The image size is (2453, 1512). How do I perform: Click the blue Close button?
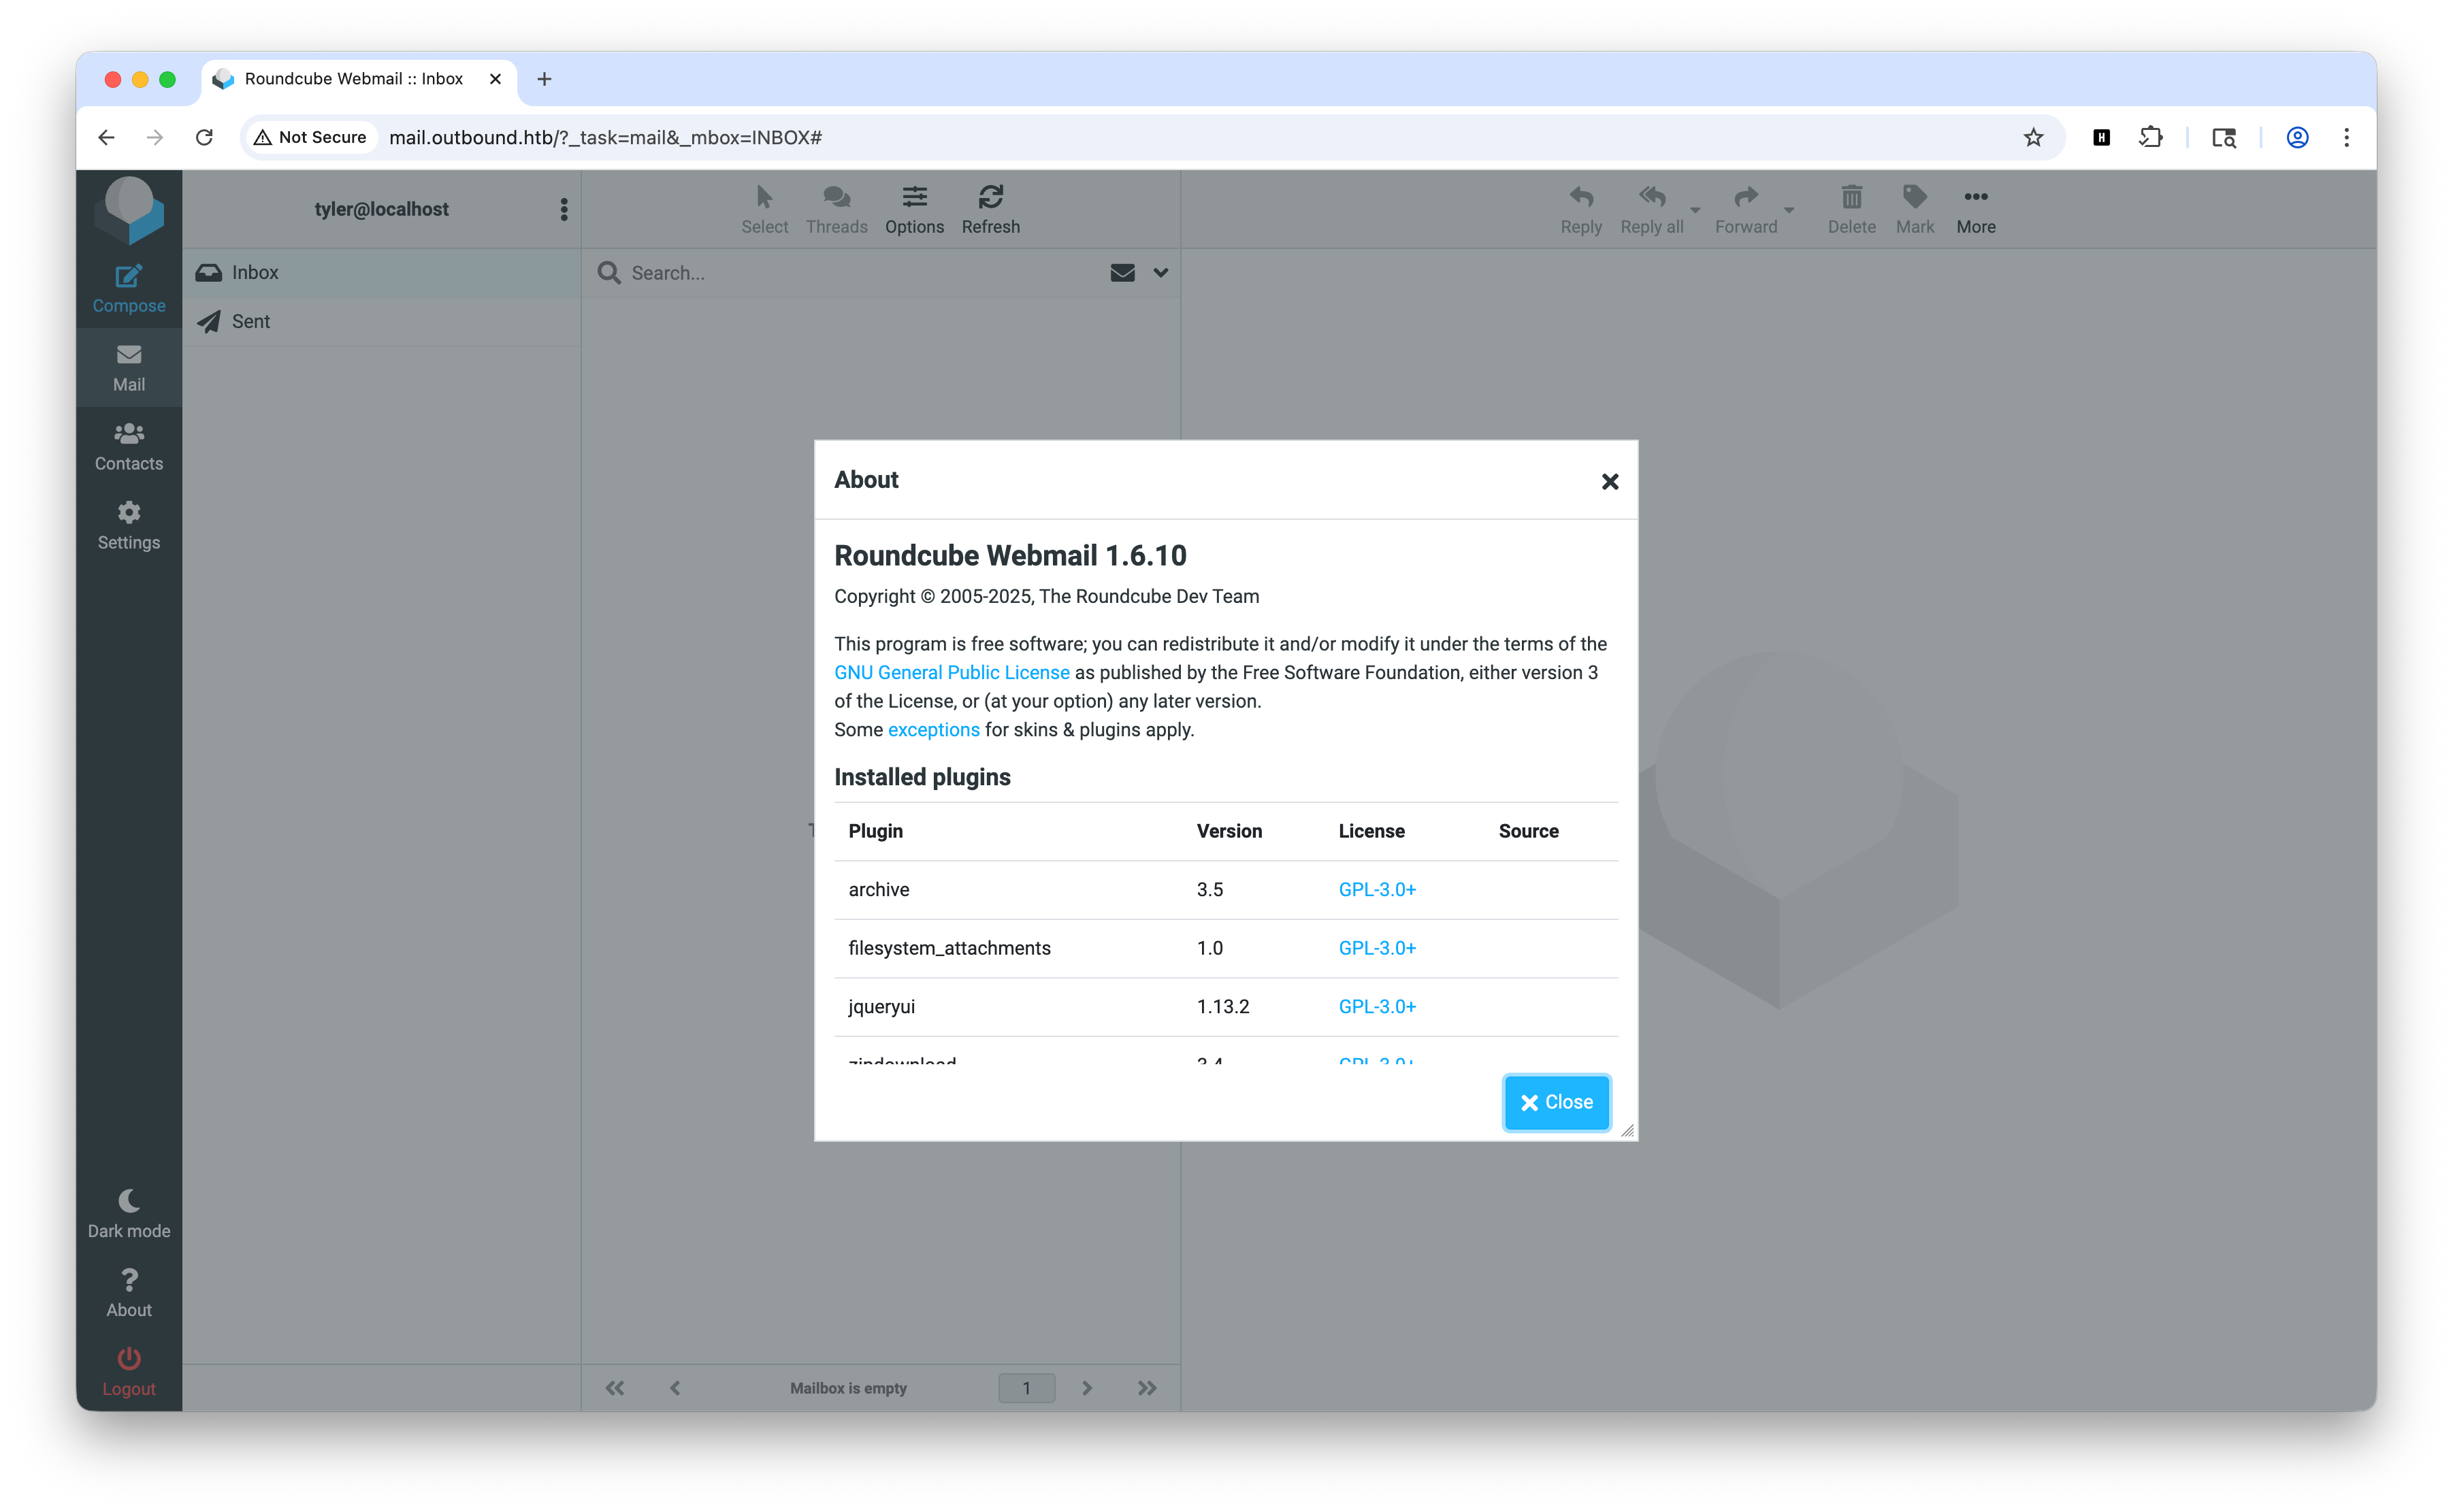1556,1102
